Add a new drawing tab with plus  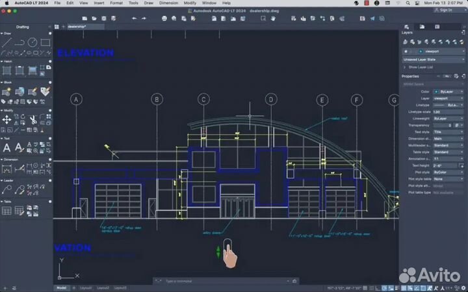pyautogui.click(x=63, y=27)
